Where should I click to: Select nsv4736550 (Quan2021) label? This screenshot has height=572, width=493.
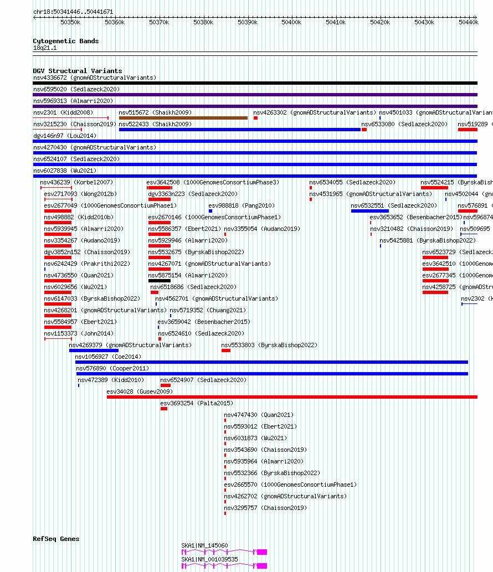pyautogui.click(x=79, y=276)
